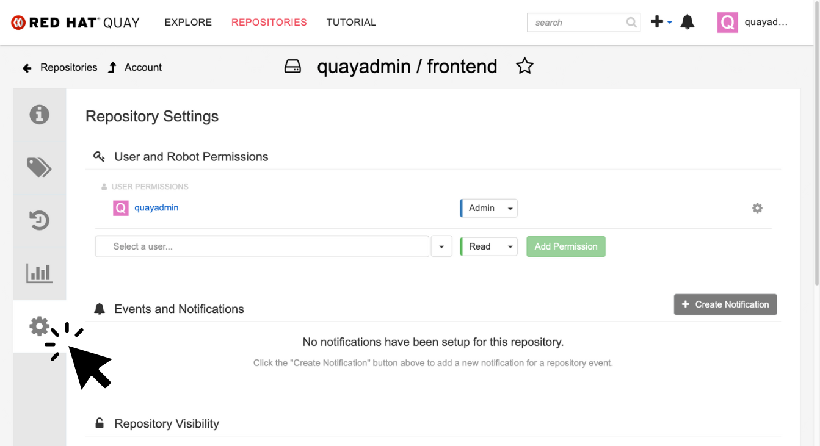Go back to Repositories link
This screenshot has width=820, height=446.
click(60, 67)
